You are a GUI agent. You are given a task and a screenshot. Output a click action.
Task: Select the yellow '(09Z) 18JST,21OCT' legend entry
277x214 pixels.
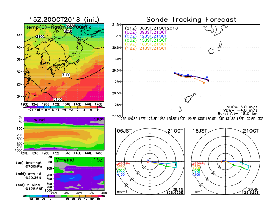pos(146,44)
